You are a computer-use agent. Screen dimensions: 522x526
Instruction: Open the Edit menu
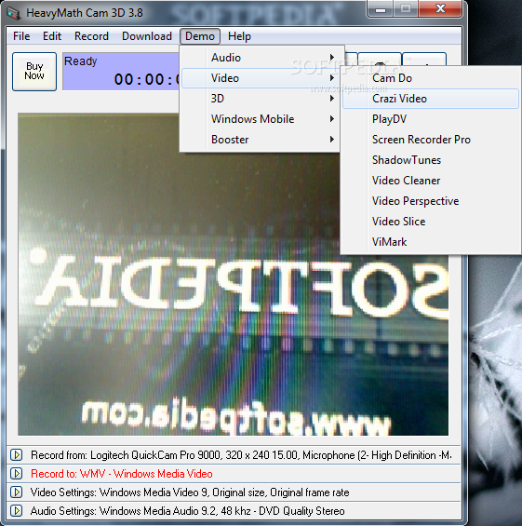tap(52, 36)
